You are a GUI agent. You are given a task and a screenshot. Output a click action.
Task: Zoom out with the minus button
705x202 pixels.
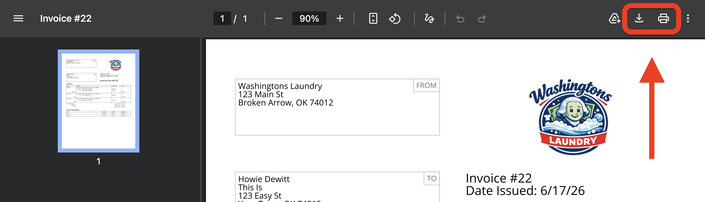(279, 18)
